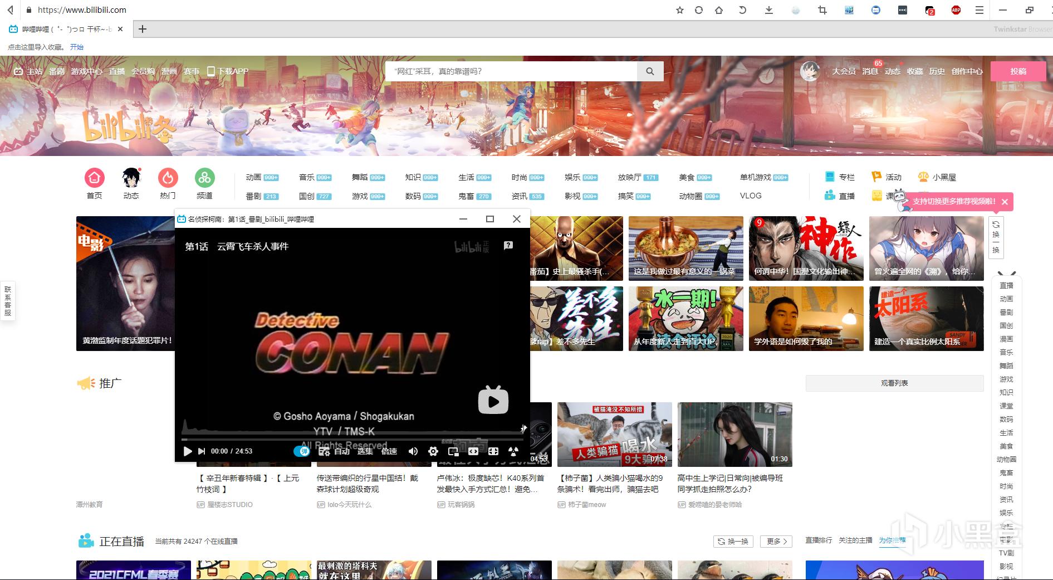Click the radiation icon in player controls
Screen dimensions: 1053x580
513,451
